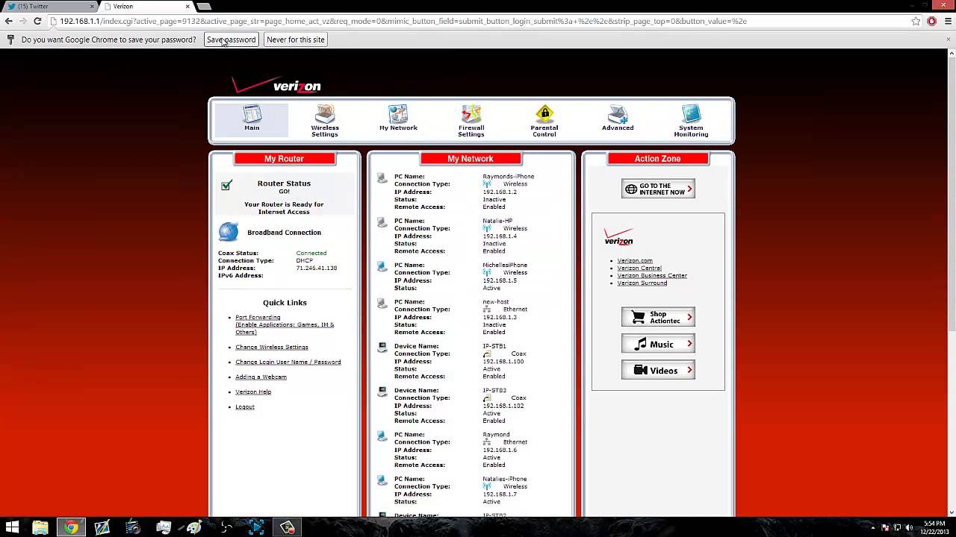
Task: Switch to the Twitter browser tab
Action: click(x=51, y=6)
